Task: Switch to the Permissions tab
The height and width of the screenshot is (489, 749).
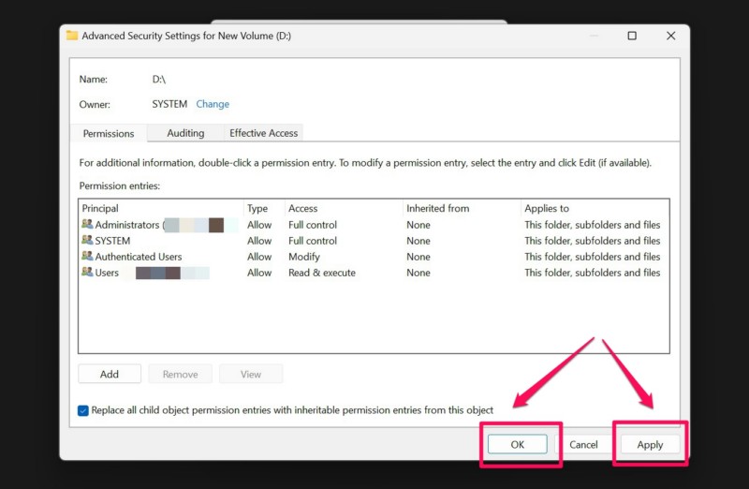Action: (x=109, y=133)
